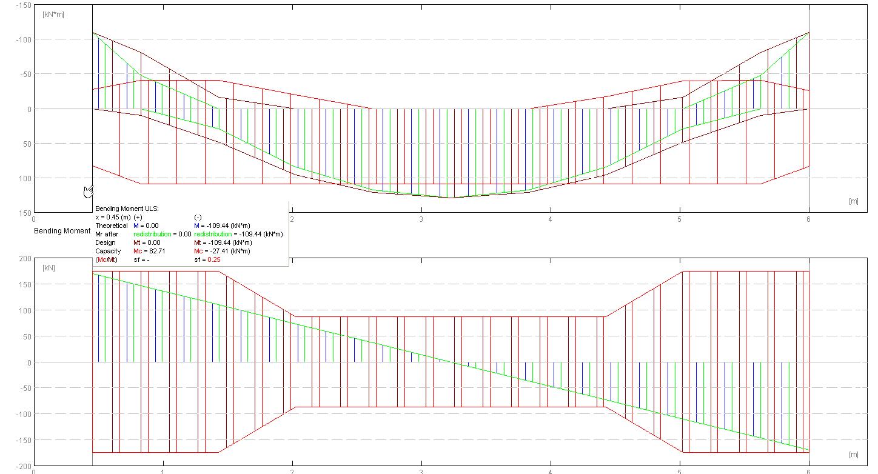Click the 'Theoretical' row label in tooltip
The image size is (878, 474).
click(112, 225)
